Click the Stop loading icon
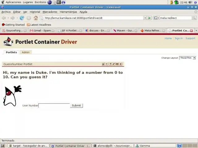Viewport: 198px width, 148px height. [29, 18]
